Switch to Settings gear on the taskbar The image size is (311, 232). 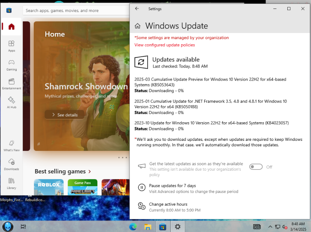point(178,227)
